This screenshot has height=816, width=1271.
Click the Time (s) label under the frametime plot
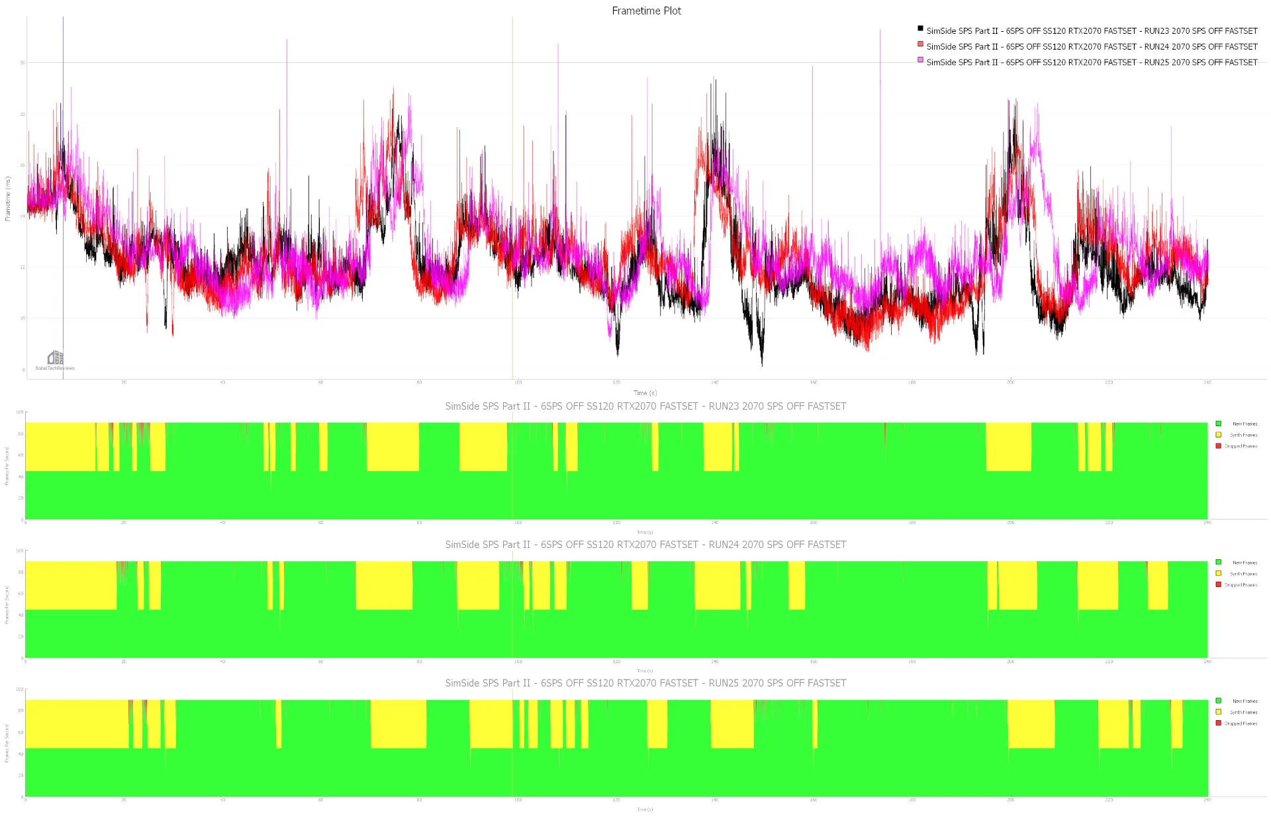click(x=645, y=393)
